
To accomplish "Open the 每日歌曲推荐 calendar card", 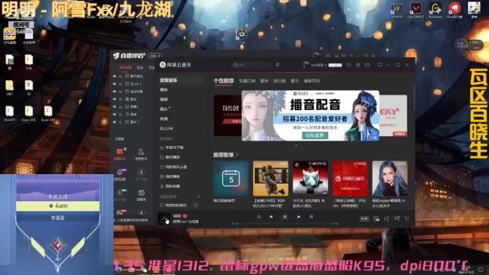I will click(231, 178).
